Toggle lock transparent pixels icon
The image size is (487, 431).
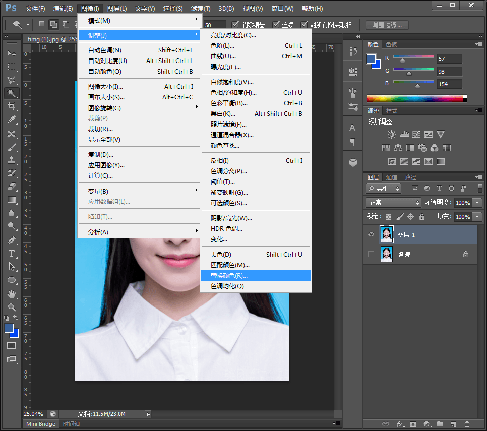click(x=388, y=217)
